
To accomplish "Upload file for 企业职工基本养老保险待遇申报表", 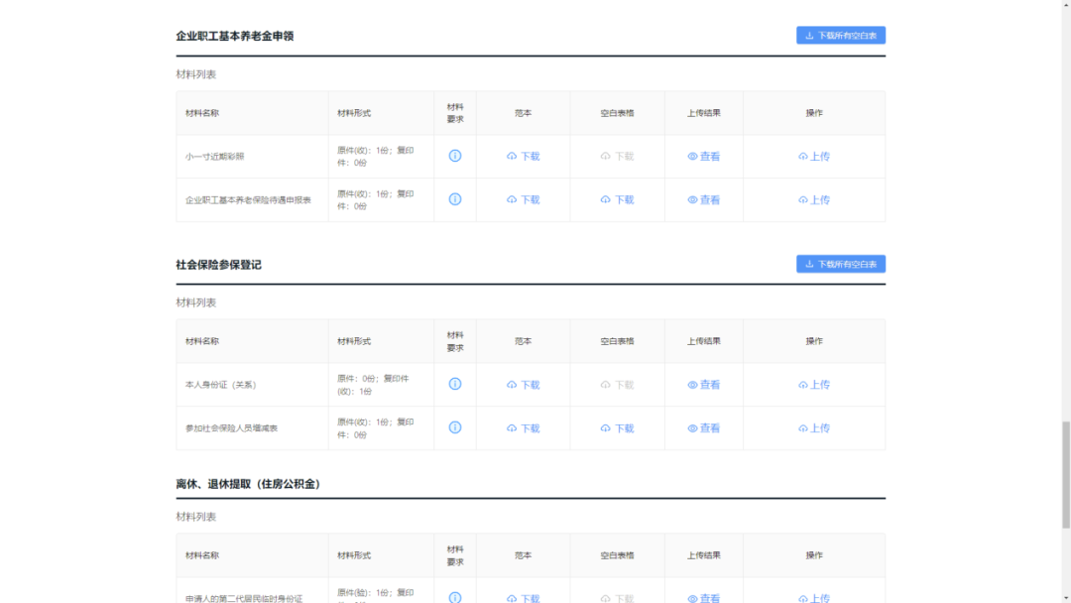I will point(813,200).
